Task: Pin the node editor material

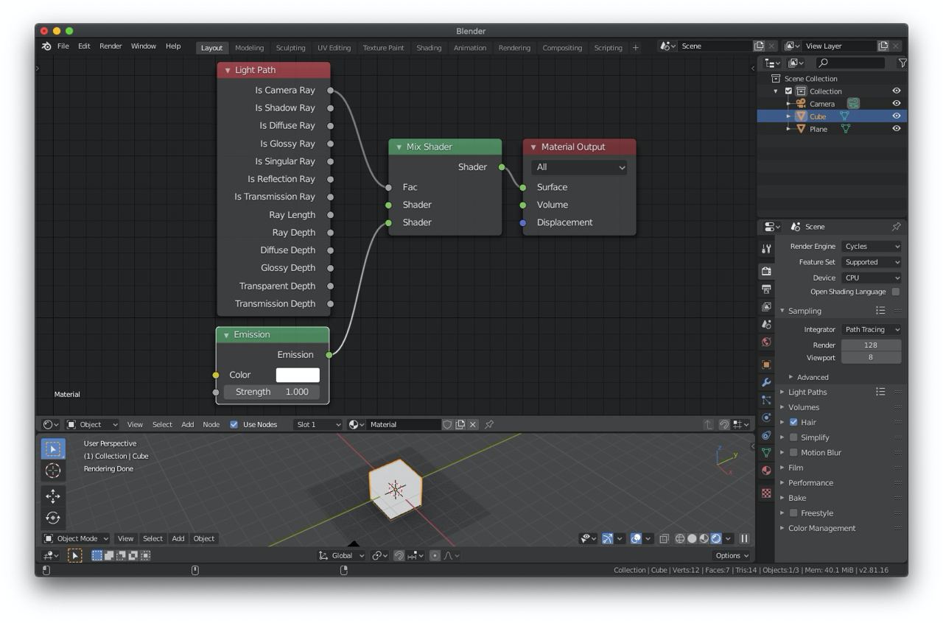Action: (x=489, y=424)
